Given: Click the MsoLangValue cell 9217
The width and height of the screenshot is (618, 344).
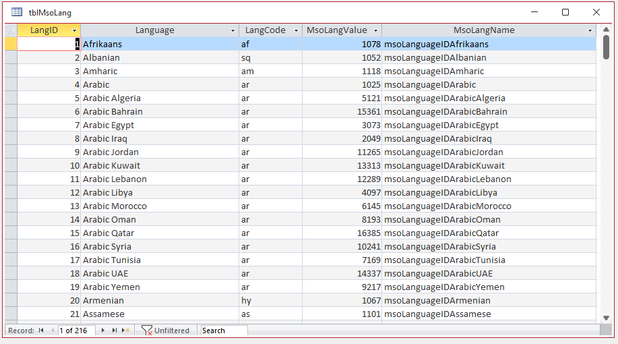Looking at the screenshot, I should [x=342, y=287].
